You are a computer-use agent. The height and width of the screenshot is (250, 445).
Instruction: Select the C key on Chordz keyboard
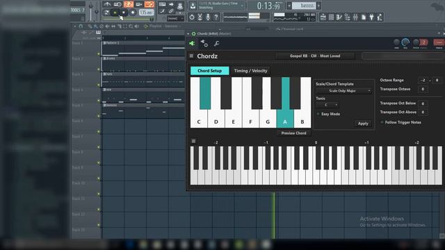tap(199, 119)
